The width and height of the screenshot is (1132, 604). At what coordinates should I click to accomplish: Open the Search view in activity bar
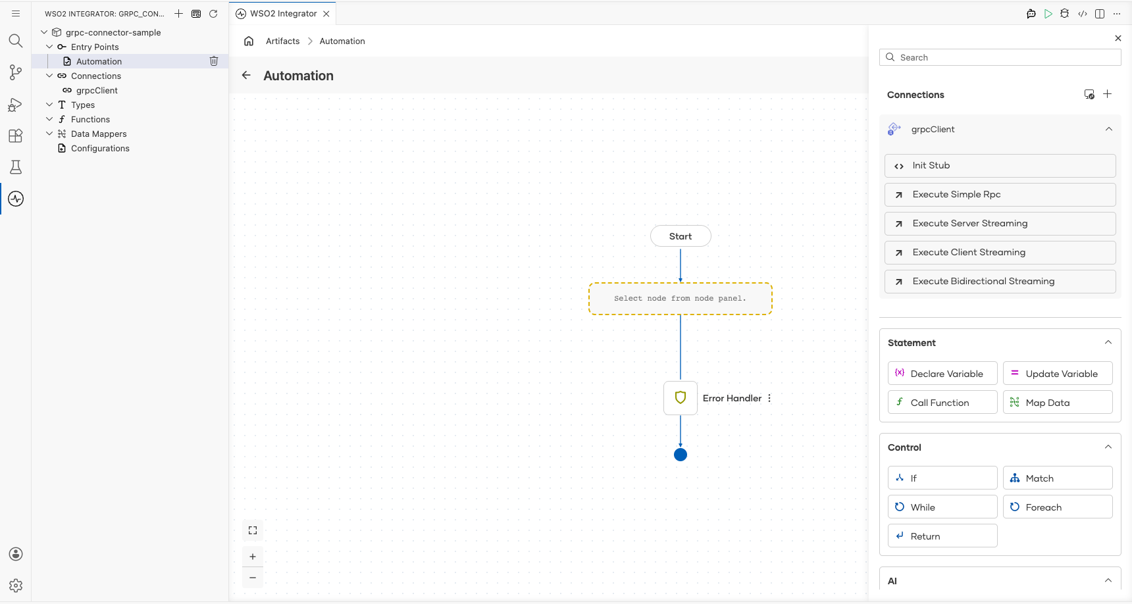click(x=16, y=41)
